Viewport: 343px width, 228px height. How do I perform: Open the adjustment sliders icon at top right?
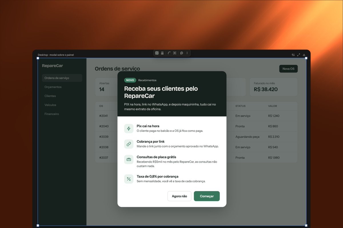point(293,55)
